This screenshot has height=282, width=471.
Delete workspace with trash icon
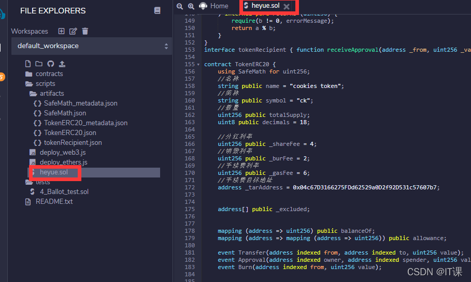pyautogui.click(x=85, y=31)
